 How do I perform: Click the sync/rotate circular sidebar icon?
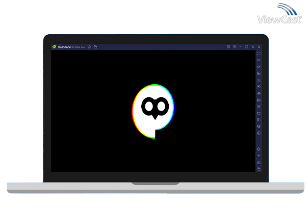point(259,87)
